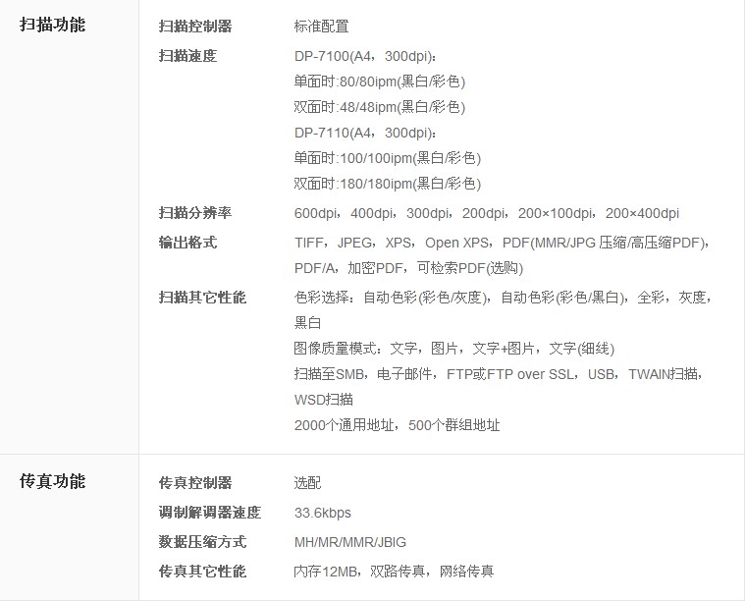The width and height of the screenshot is (745, 601).
Task: Select the 双面时:180/180ipm speed text
Action: click(x=387, y=184)
